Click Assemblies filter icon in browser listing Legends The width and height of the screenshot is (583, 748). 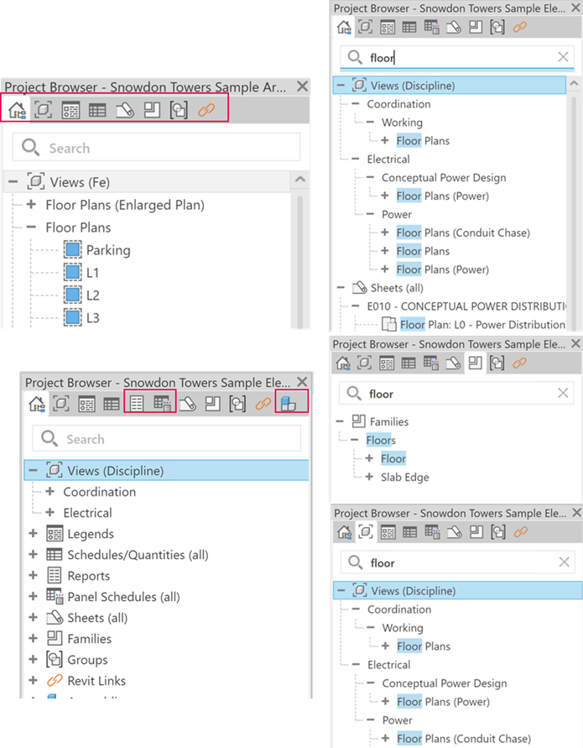289,404
